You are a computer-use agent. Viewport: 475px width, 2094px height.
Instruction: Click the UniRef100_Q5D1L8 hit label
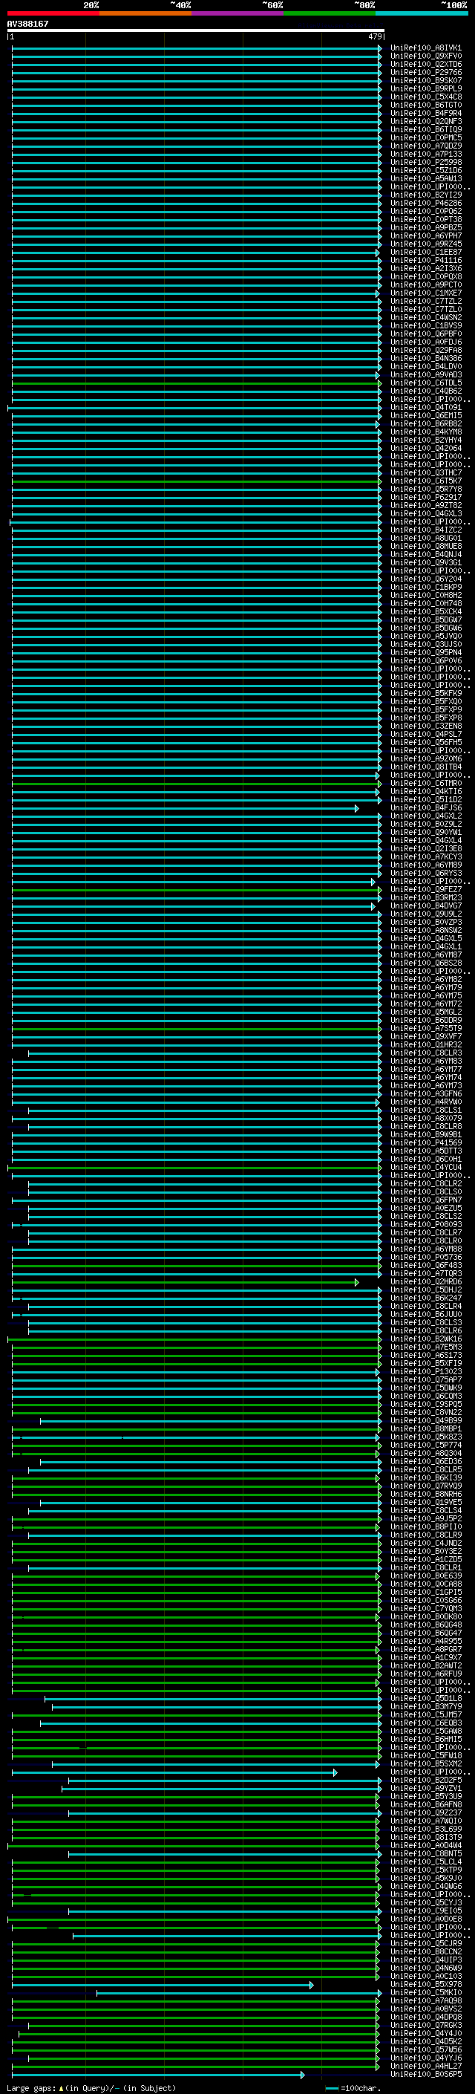point(425,1698)
